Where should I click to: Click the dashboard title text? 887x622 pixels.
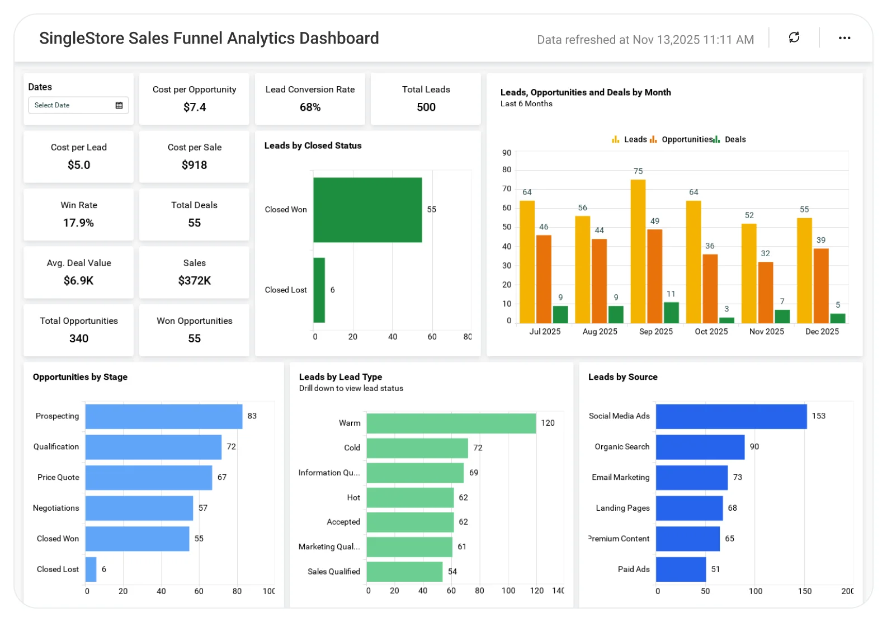pyautogui.click(x=209, y=38)
